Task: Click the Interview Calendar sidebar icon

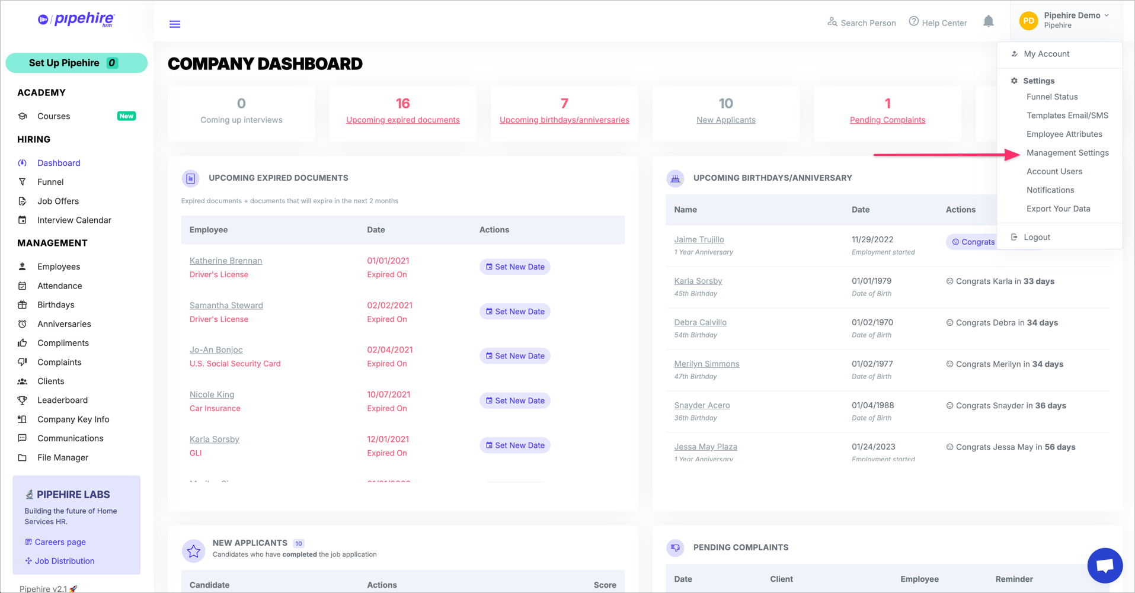Action: point(23,220)
